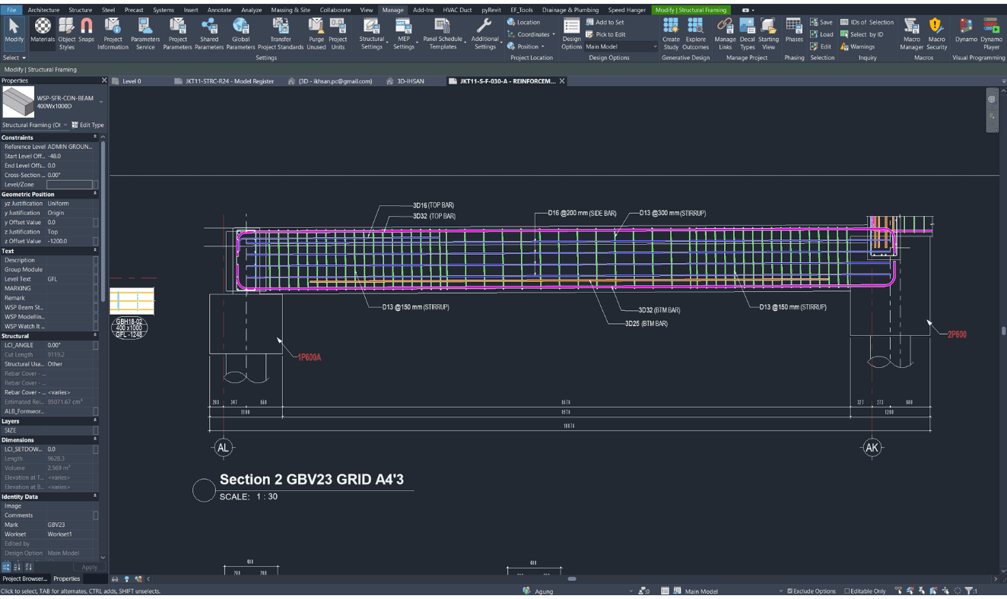Switch to the Annotate ribbon tab

[219, 10]
